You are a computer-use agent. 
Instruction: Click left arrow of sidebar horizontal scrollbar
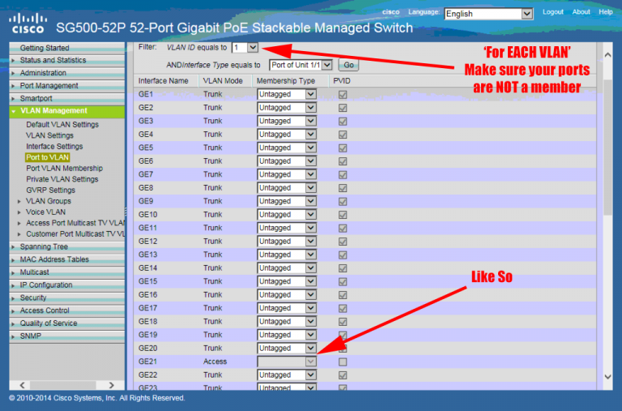[22, 385]
